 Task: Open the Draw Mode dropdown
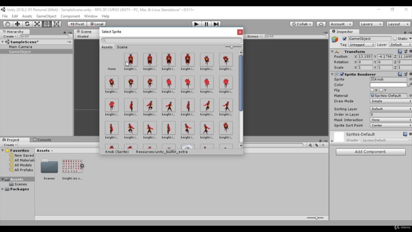click(x=391, y=101)
